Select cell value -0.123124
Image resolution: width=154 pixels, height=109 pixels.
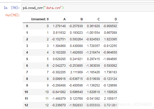click(x=110, y=79)
